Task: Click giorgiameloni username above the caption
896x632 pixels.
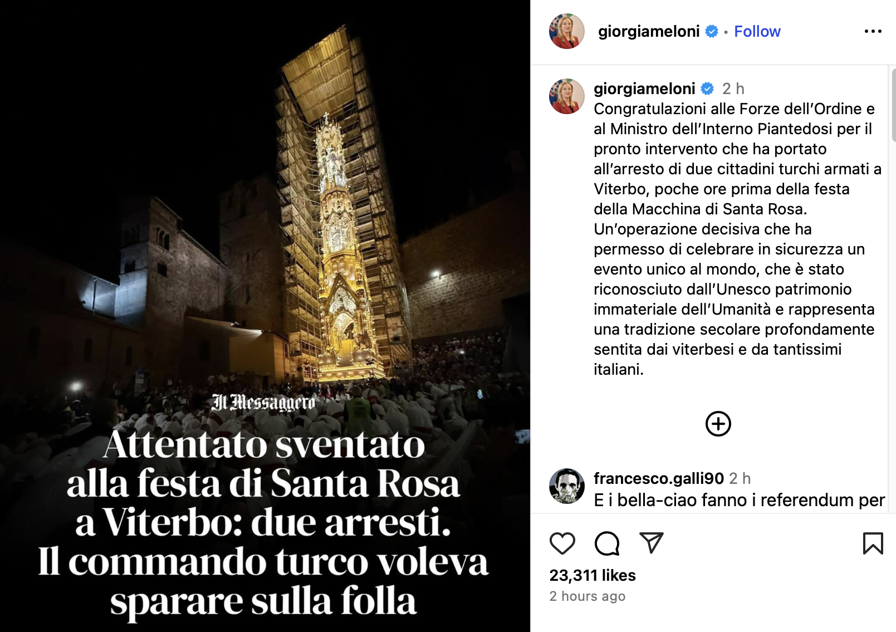Action: pyautogui.click(x=644, y=89)
